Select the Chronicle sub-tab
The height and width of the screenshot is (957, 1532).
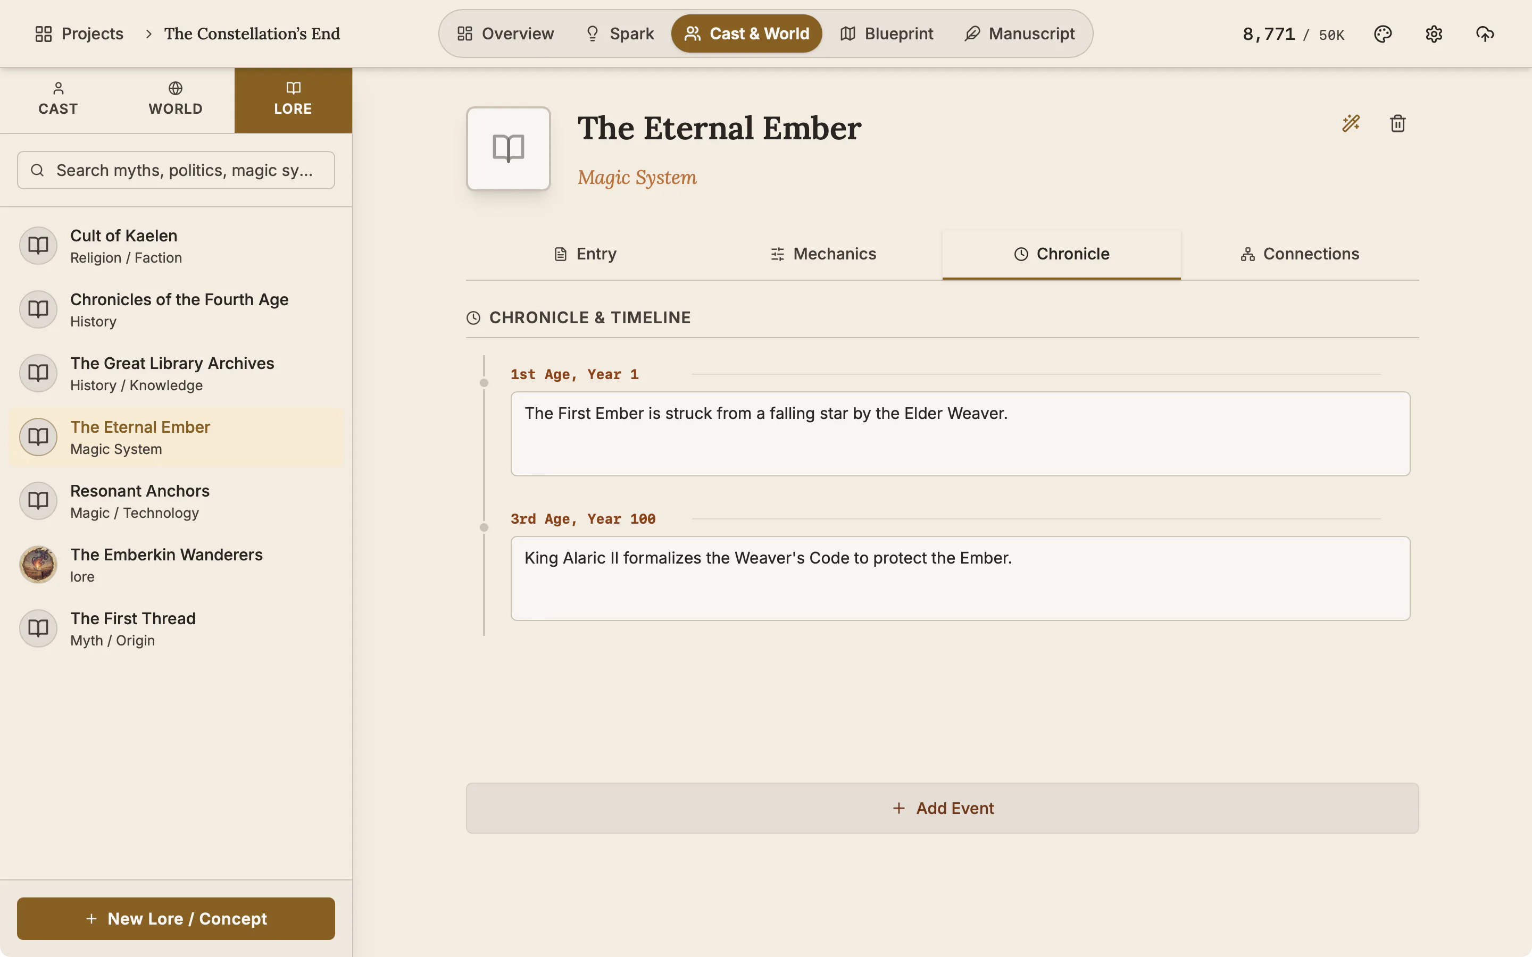pos(1062,254)
